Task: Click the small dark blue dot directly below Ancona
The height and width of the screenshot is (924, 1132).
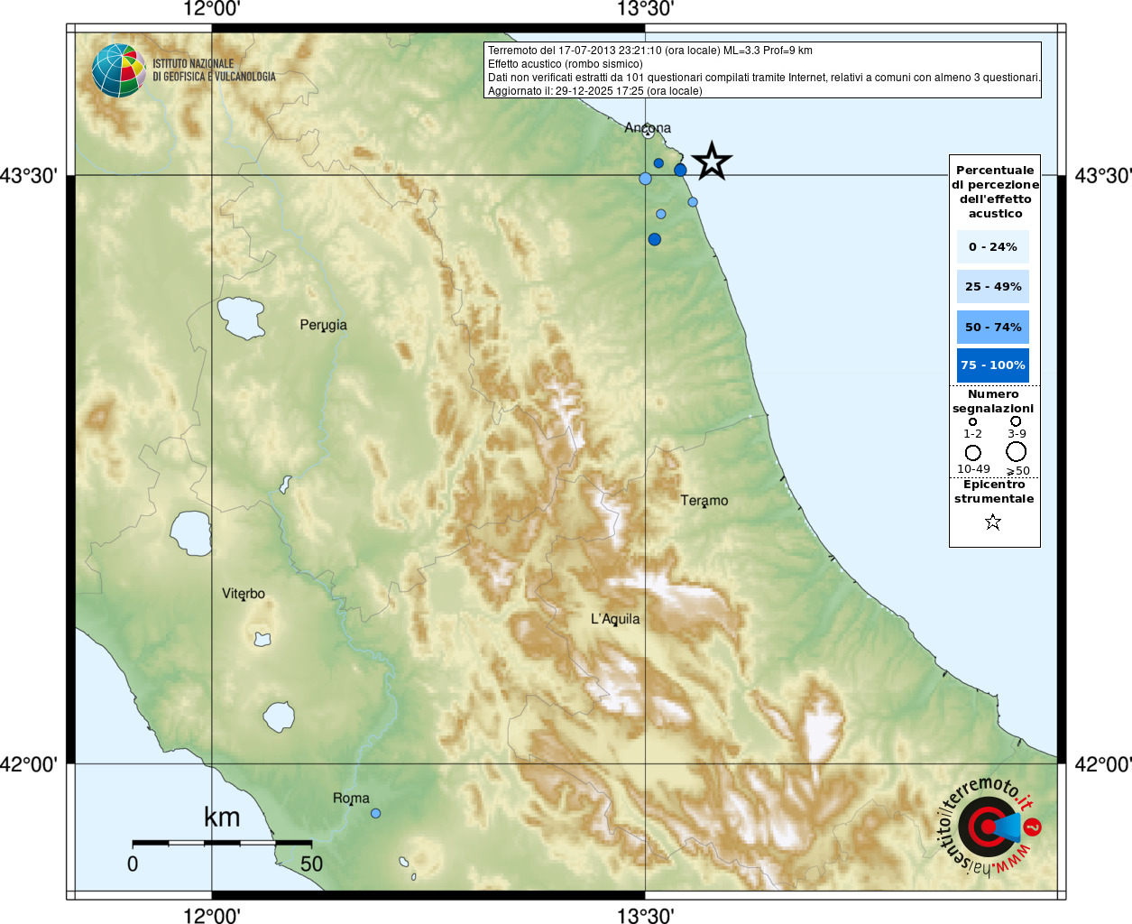Action: (658, 163)
